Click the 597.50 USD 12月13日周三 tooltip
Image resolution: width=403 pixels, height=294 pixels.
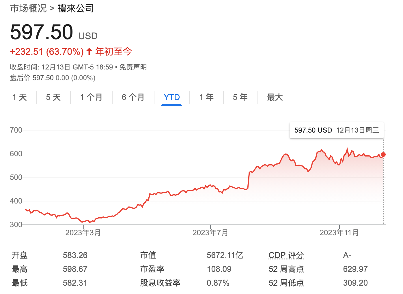337,130
